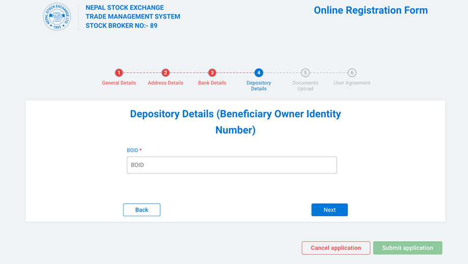Screen dimensions: 468x264
Task: Jump to Documents Upload step label
Action: pos(305,86)
